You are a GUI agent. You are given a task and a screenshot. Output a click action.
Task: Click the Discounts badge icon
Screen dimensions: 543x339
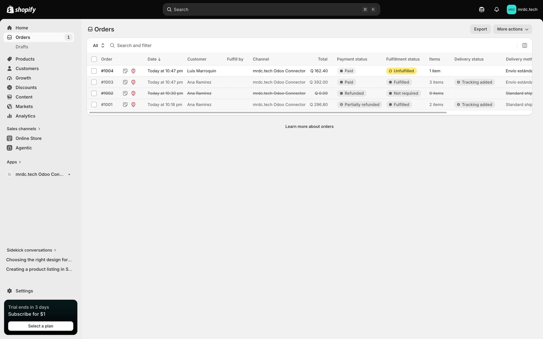[x=10, y=88]
